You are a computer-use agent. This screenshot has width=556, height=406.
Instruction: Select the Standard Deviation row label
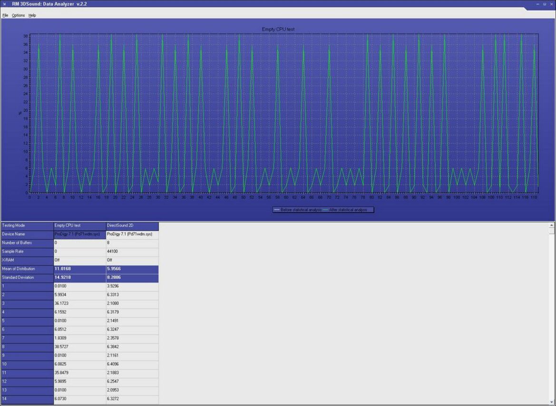click(27, 277)
